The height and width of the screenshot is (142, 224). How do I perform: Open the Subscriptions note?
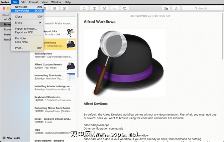coord(53,55)
